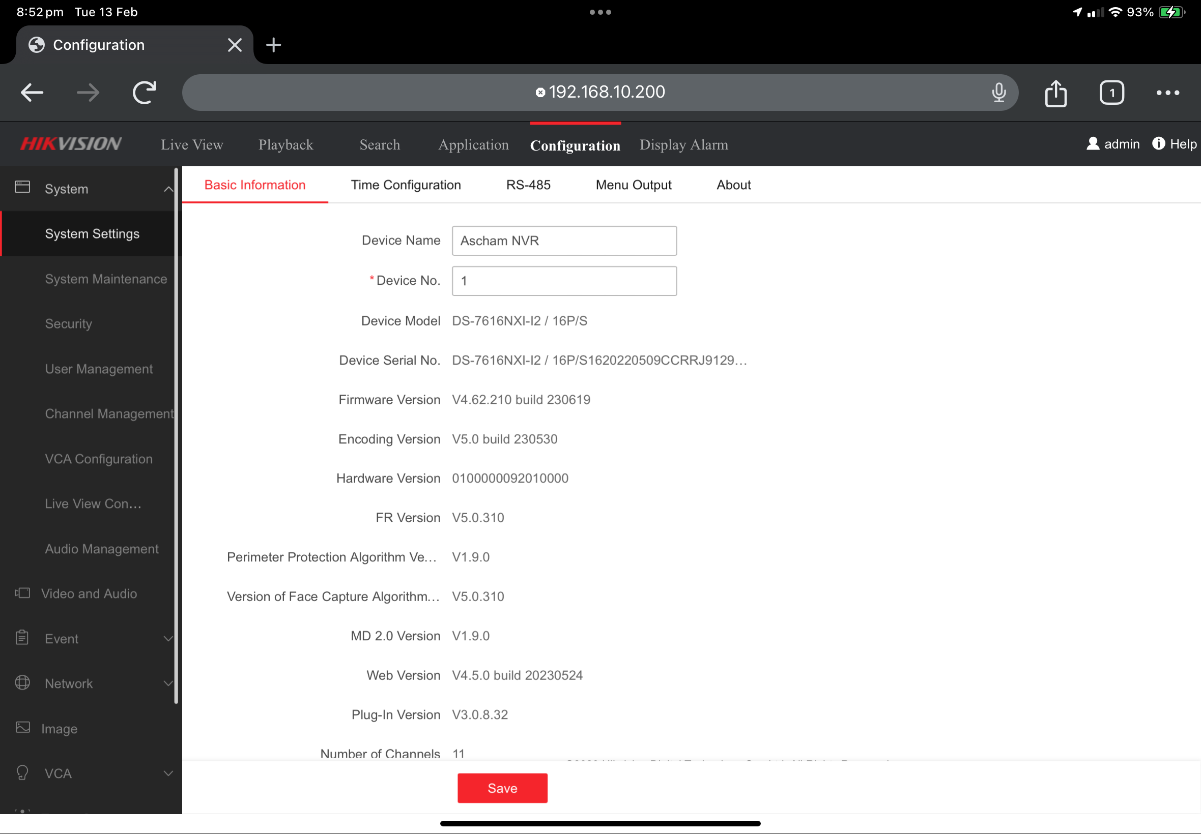Click the Device Name input field
Image resolution: width=1201 pixels, height=834 pixels.
(564, 241)
